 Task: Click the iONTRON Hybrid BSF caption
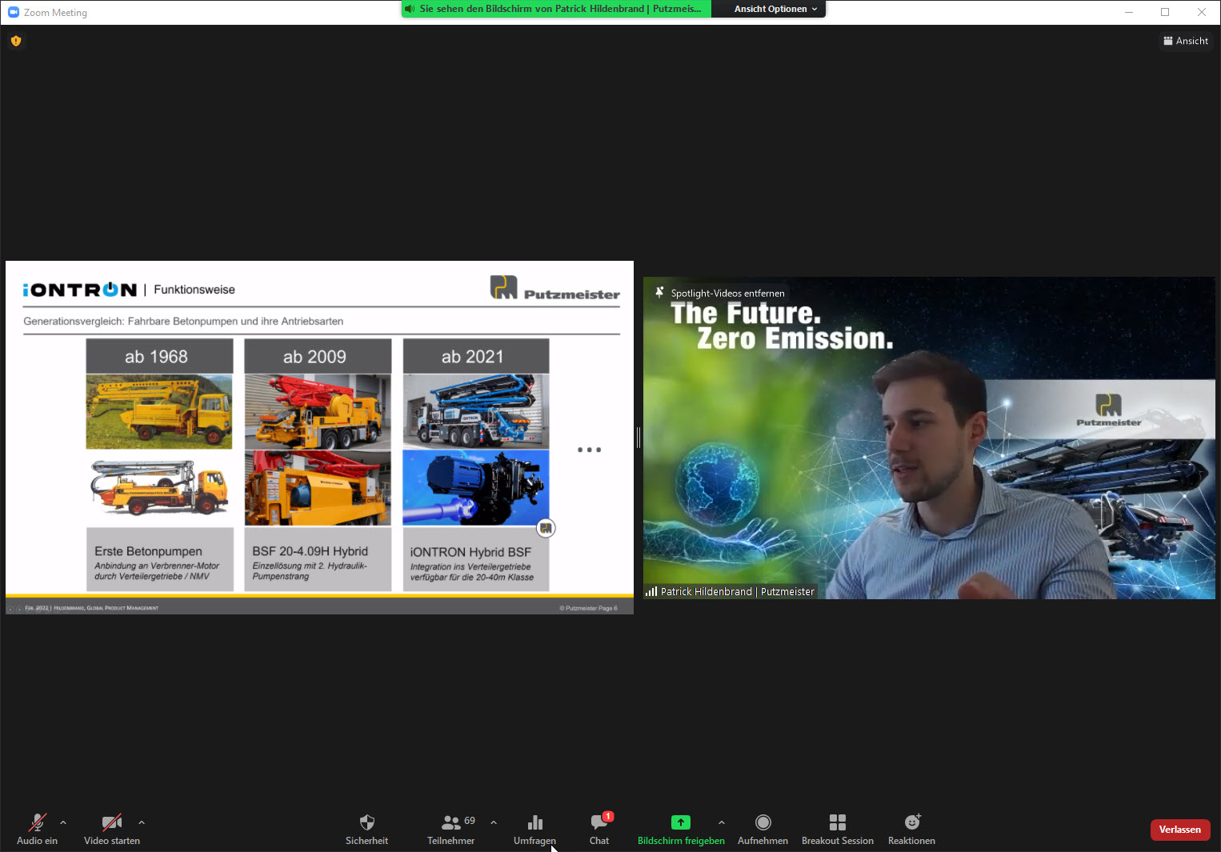(470, 552)
